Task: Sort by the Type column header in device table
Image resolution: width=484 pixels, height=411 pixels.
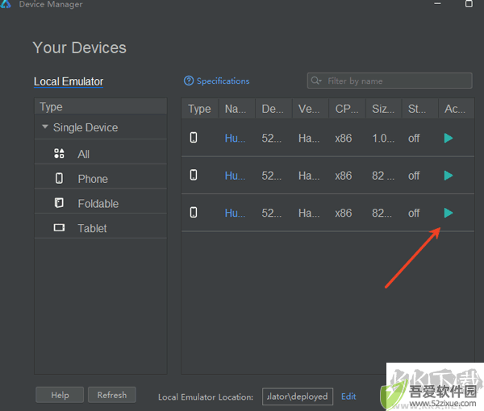Action: (200, 109)
